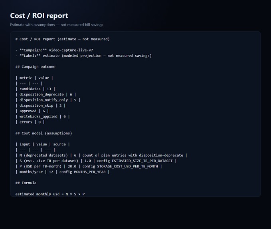Click the formula "estimated_monthly_usd = N × S × P"

click(x=50, y=194)
